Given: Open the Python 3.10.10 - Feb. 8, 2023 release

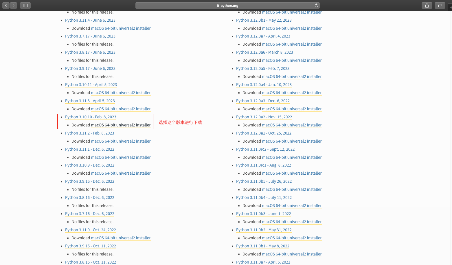Looking at the screenshot, I should [91, 117].
